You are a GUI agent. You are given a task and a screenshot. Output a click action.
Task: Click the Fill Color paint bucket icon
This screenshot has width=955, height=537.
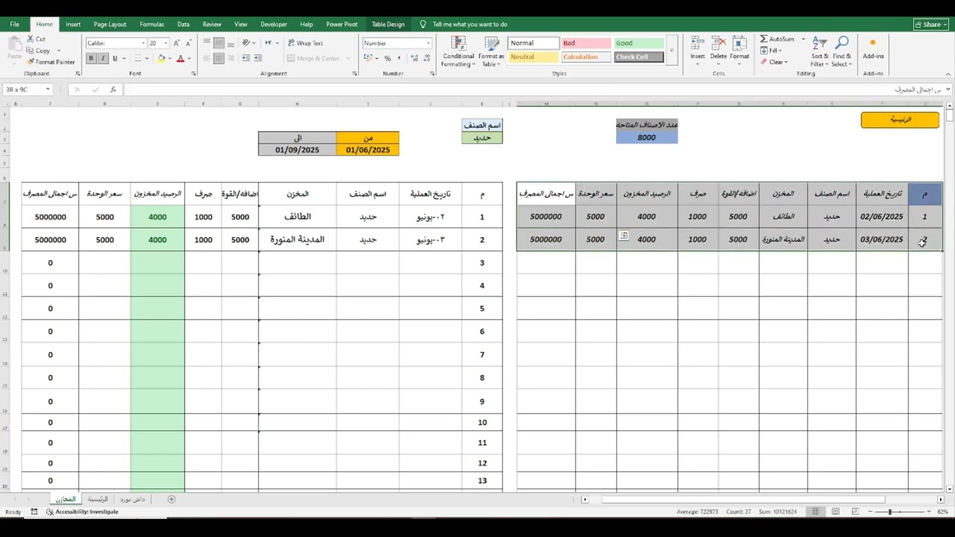pyautogui.click(x=162, y=58)
